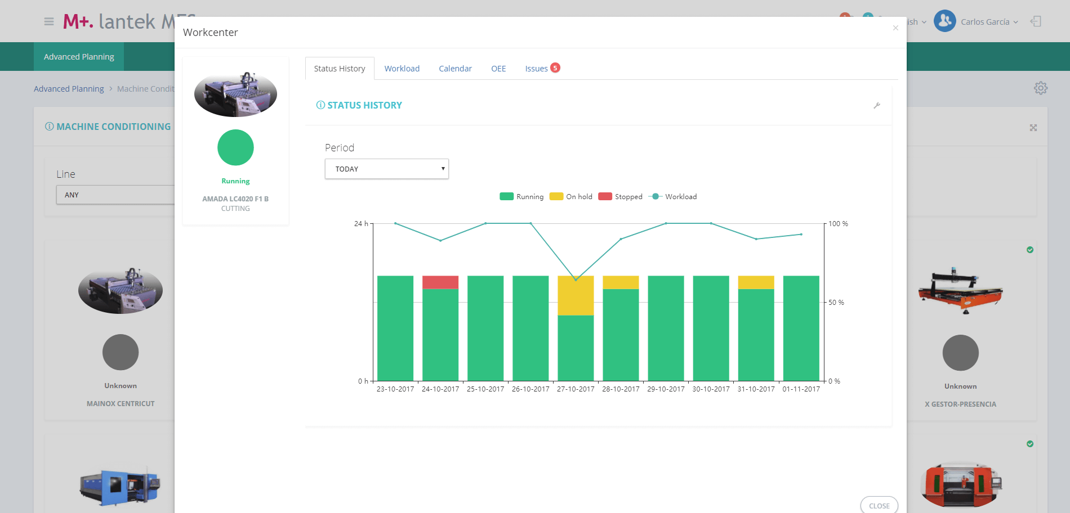Open the Period dropdown set to TODAY

(386, 169)
